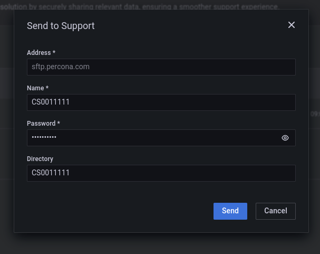
Task: Close the Send to Support dialog
Action: click(291, 25)
